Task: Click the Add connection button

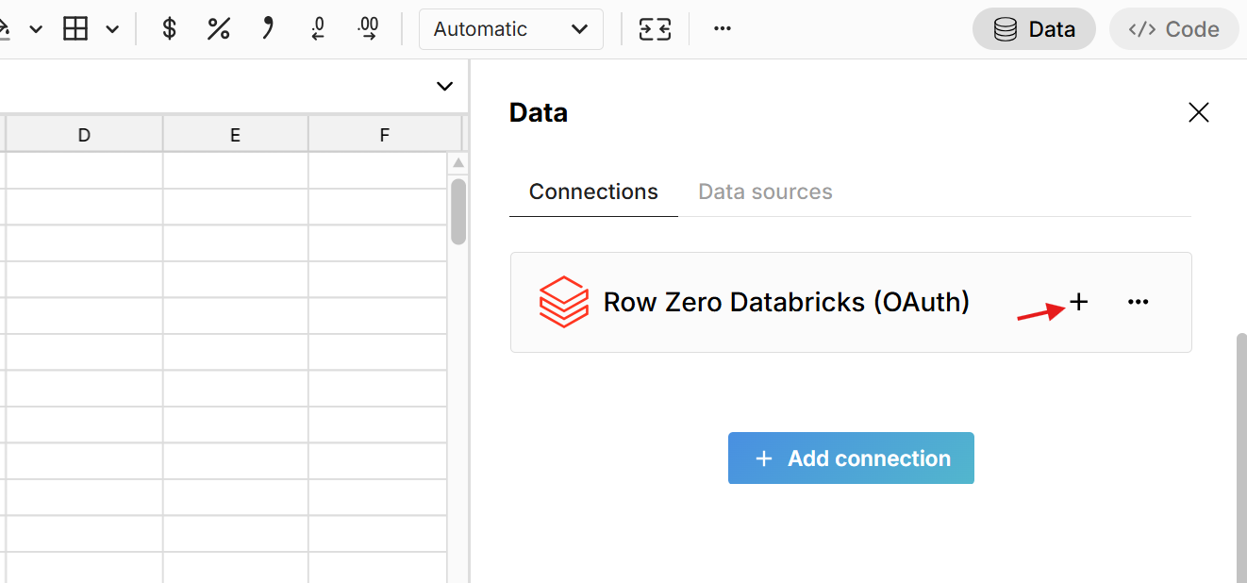Action: [851, 458]
